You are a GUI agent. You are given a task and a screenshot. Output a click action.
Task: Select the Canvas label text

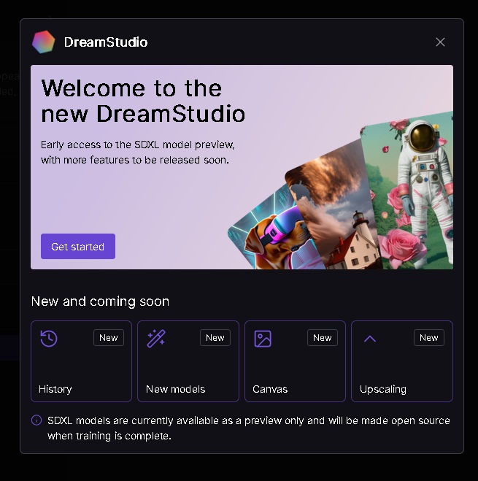tap(270, 389)
